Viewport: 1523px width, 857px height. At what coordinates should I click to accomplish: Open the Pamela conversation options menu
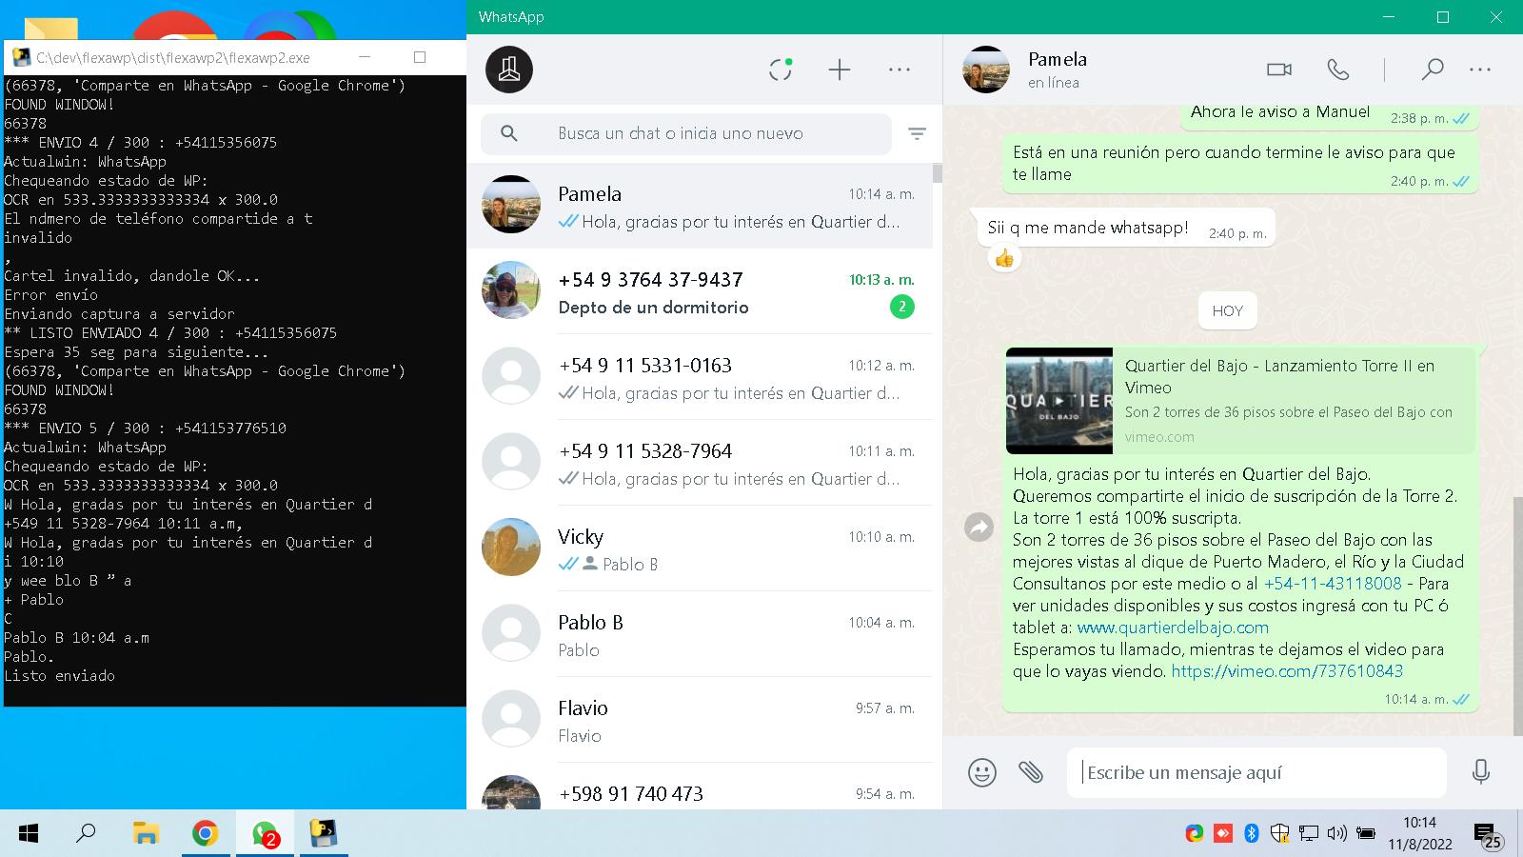pyautogui.click(x=1480, y=70)
